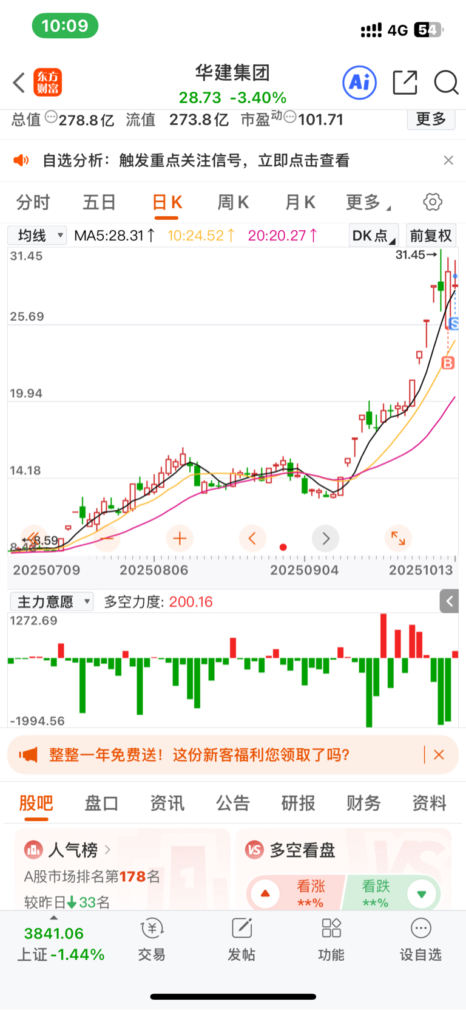The width and height of the screenshot is (466, 1010).
Task: Tap the 总值 info circle icon
Action: click(51, 116)
